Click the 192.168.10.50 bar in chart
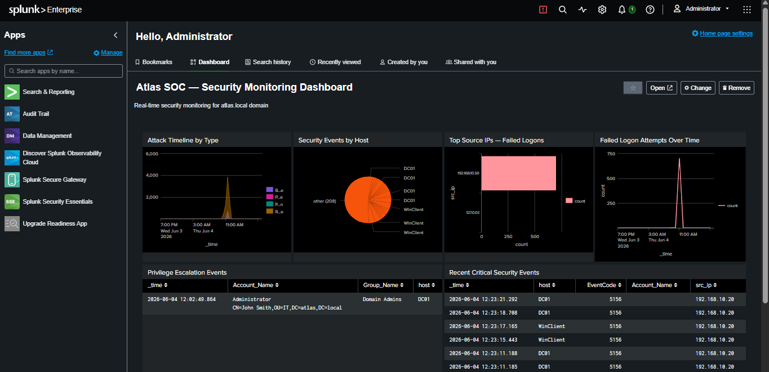 518,173
